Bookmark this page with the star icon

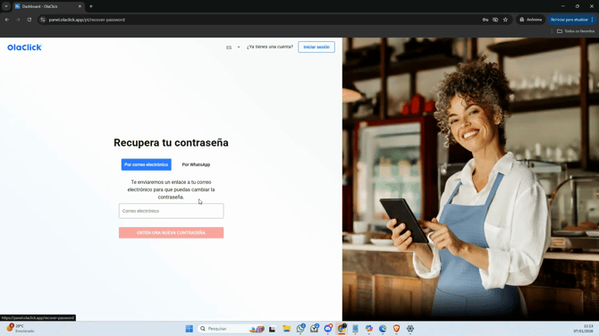pos(505,20)
